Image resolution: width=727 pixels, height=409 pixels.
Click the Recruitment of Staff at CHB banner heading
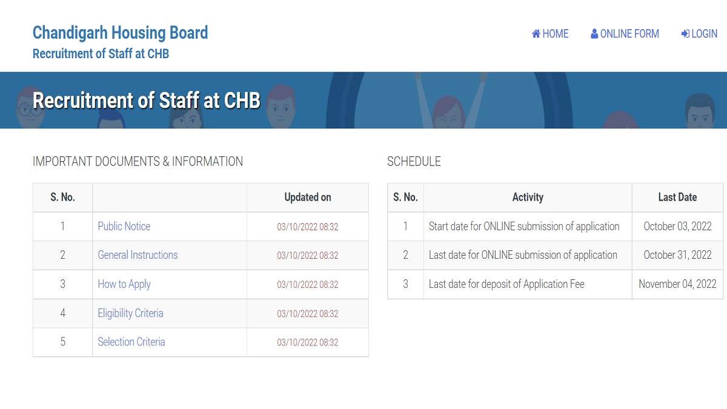[147, 101]
